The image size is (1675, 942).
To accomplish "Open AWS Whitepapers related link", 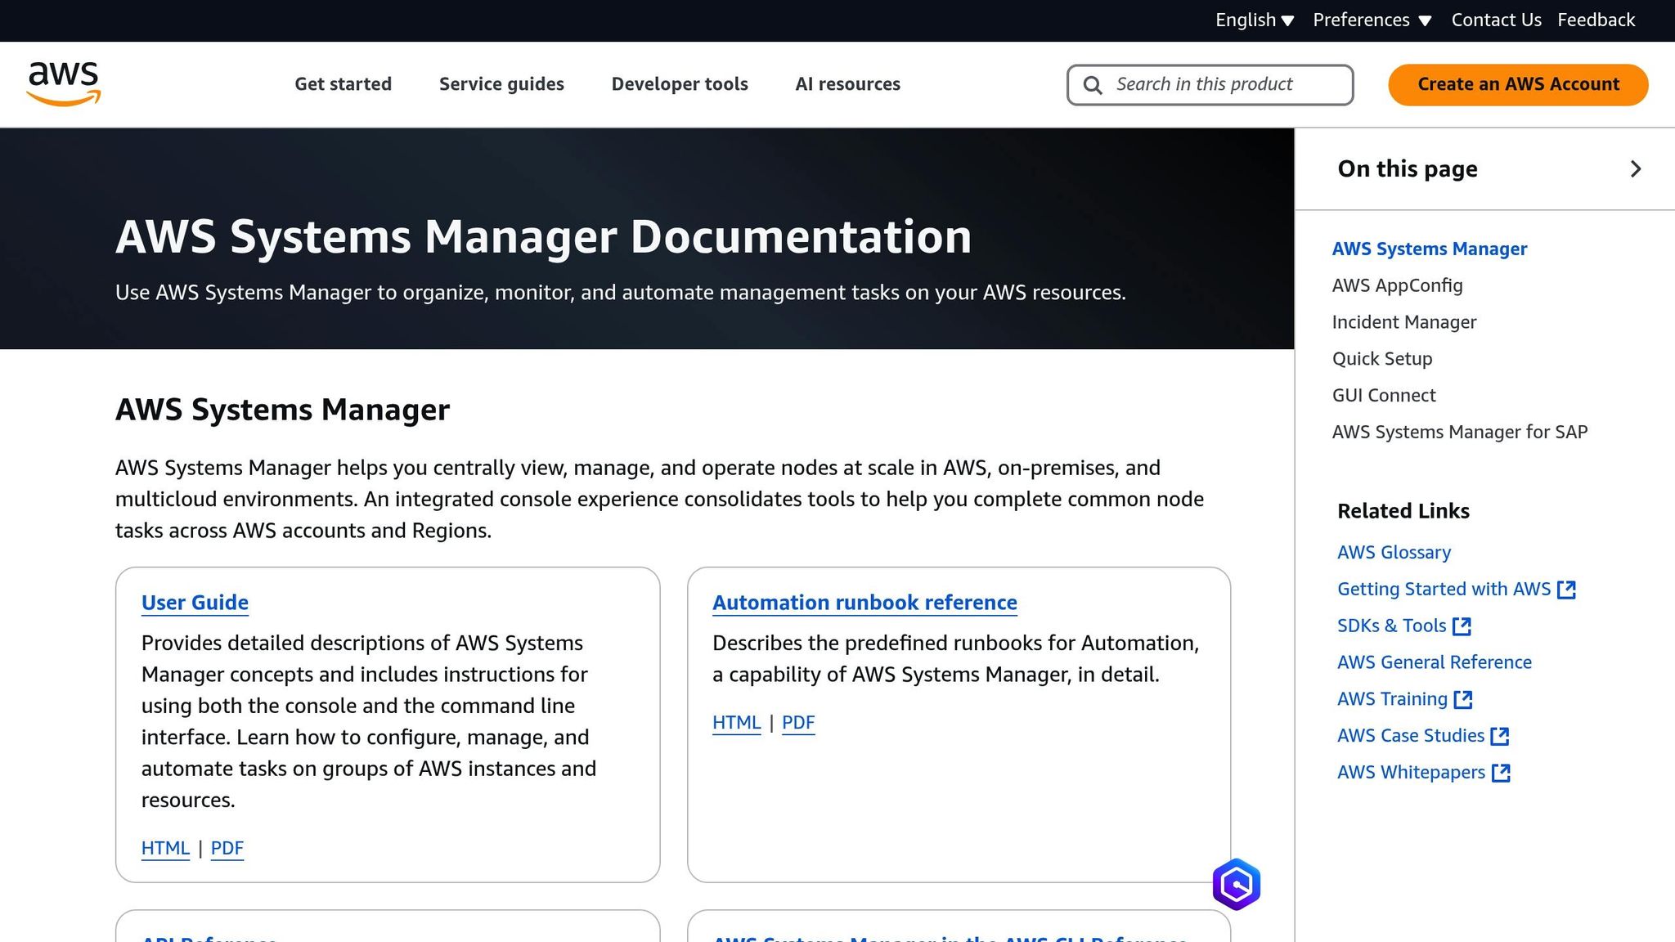I will point(1411,774).
